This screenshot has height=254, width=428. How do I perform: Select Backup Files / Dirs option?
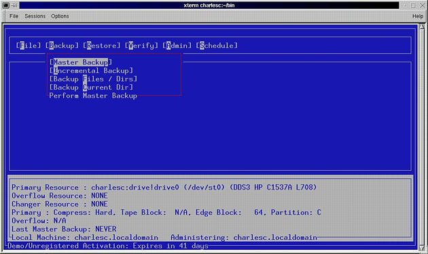click(x=93, y=79)
